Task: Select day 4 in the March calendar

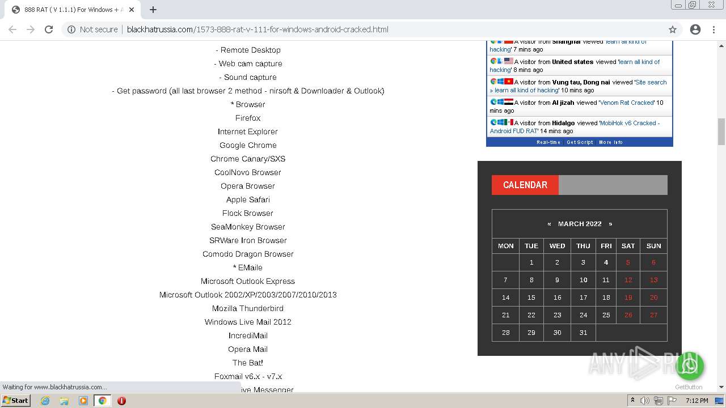Action: tap(606, 262)
